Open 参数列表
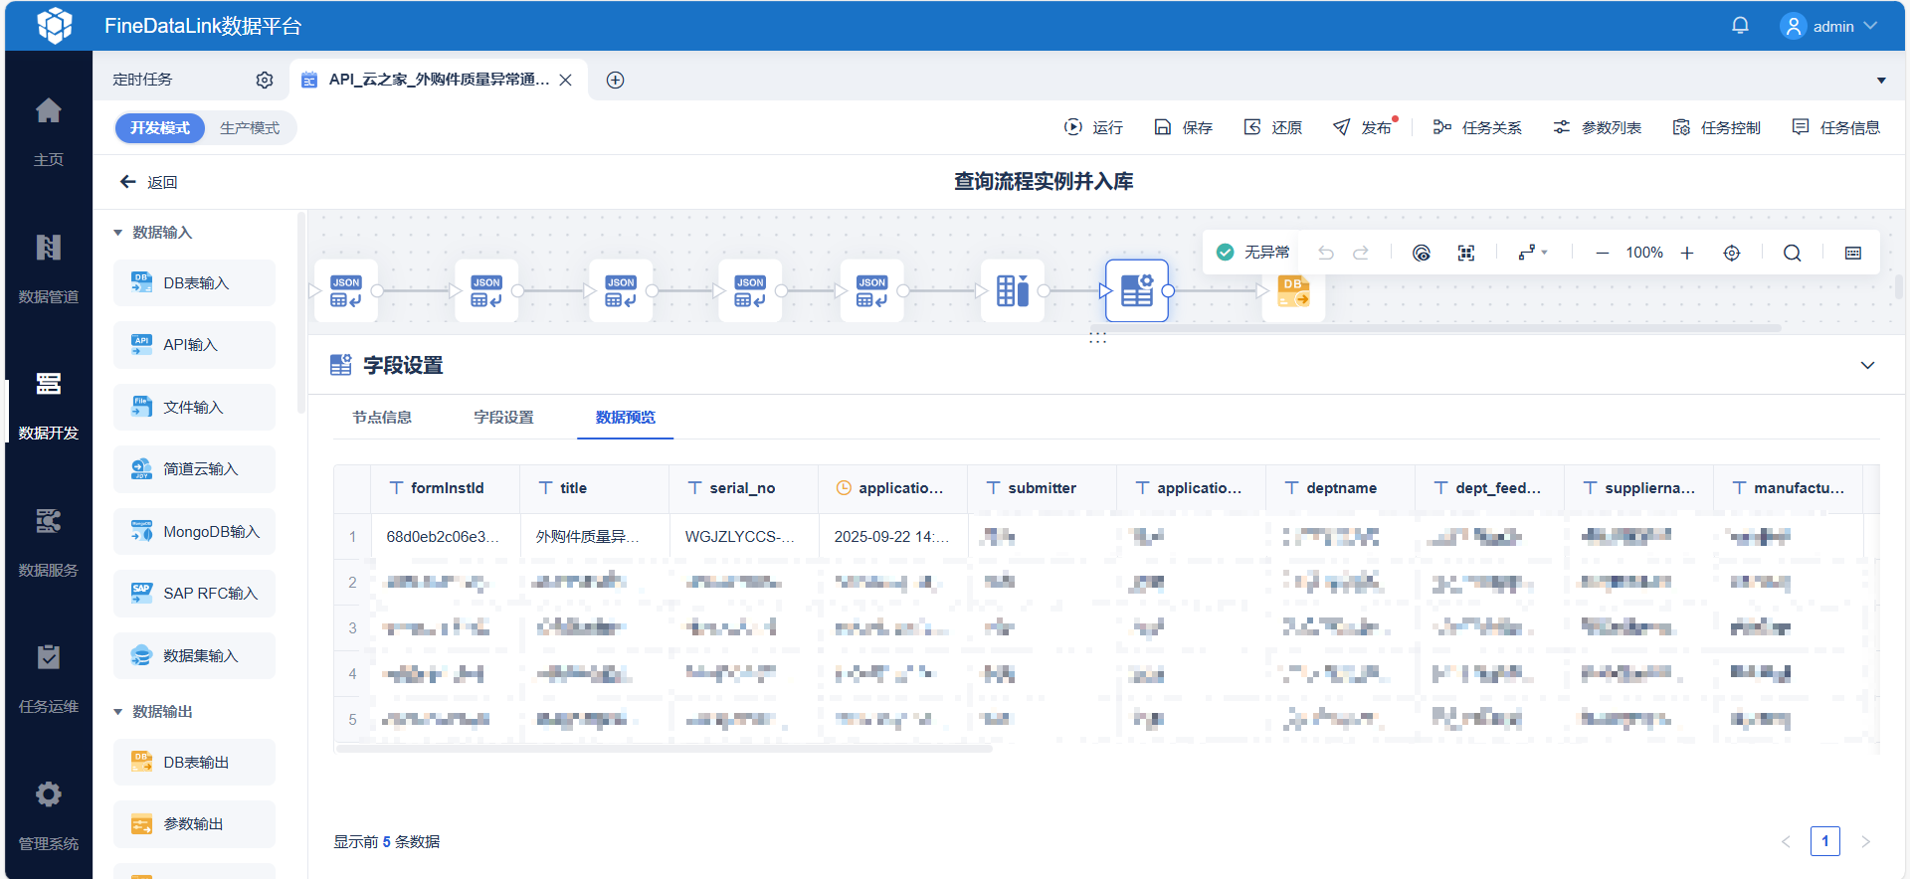The height and width of the screenshot is (879, 1910). click(x=1597, y=127)
